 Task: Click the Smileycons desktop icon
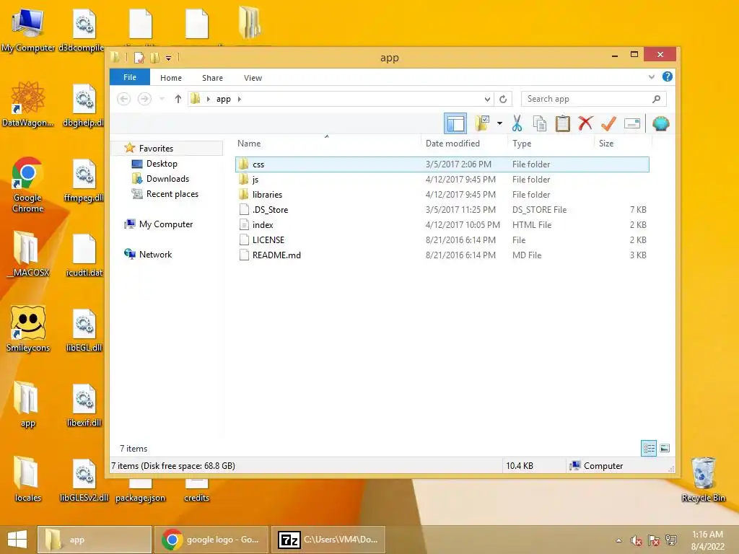pos(28,329)
